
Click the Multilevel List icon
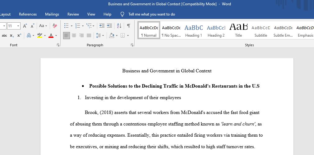[89, 26]
